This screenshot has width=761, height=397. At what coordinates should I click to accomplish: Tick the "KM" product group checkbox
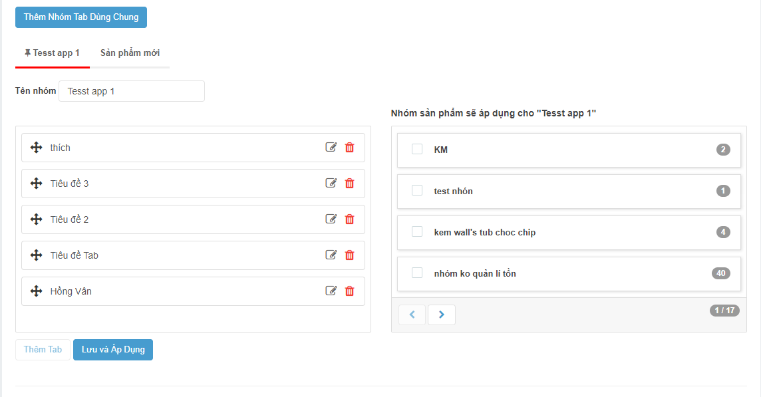tap(417, 150)
